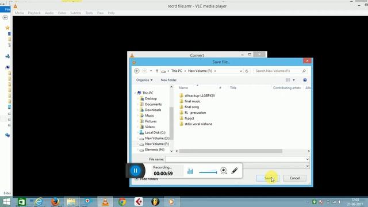The height and width of the screenshot is (207, 368).
Task: Open the dialog help icon
Action: point(305,80)
